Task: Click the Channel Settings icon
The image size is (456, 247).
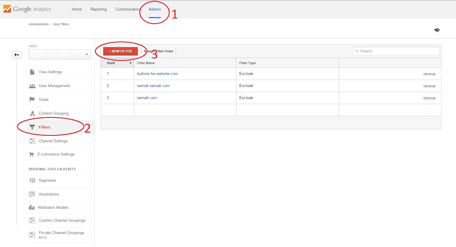Action: tap(32, 141)
